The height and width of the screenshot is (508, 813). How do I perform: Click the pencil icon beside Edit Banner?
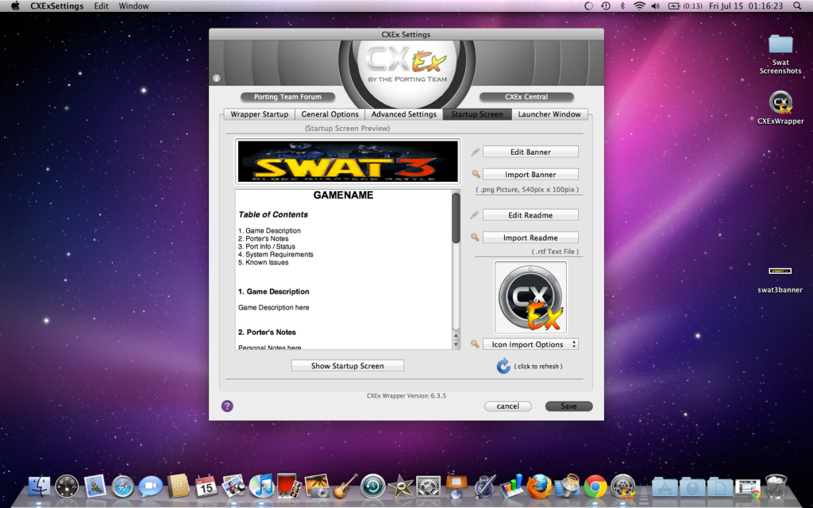pos(475,152)
